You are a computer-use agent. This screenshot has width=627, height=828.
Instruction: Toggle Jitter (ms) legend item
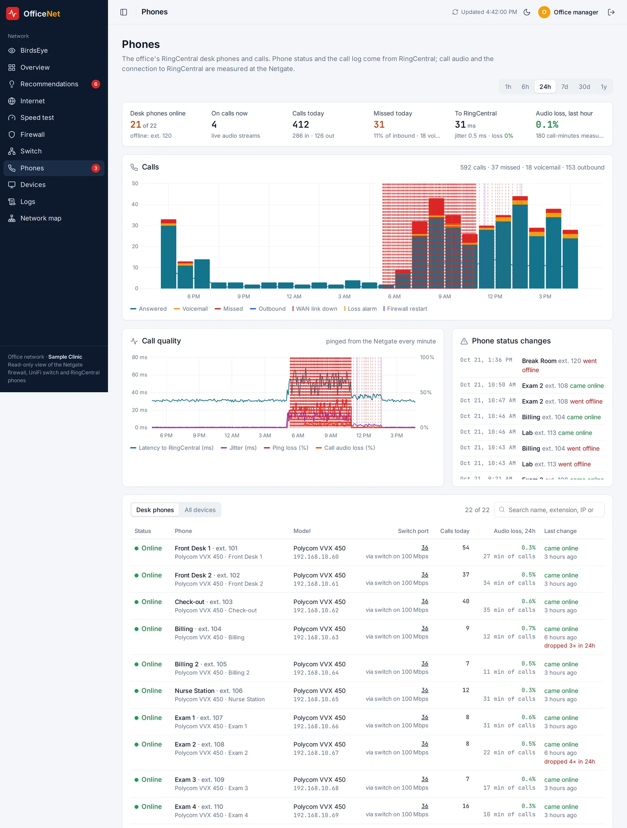239,448
